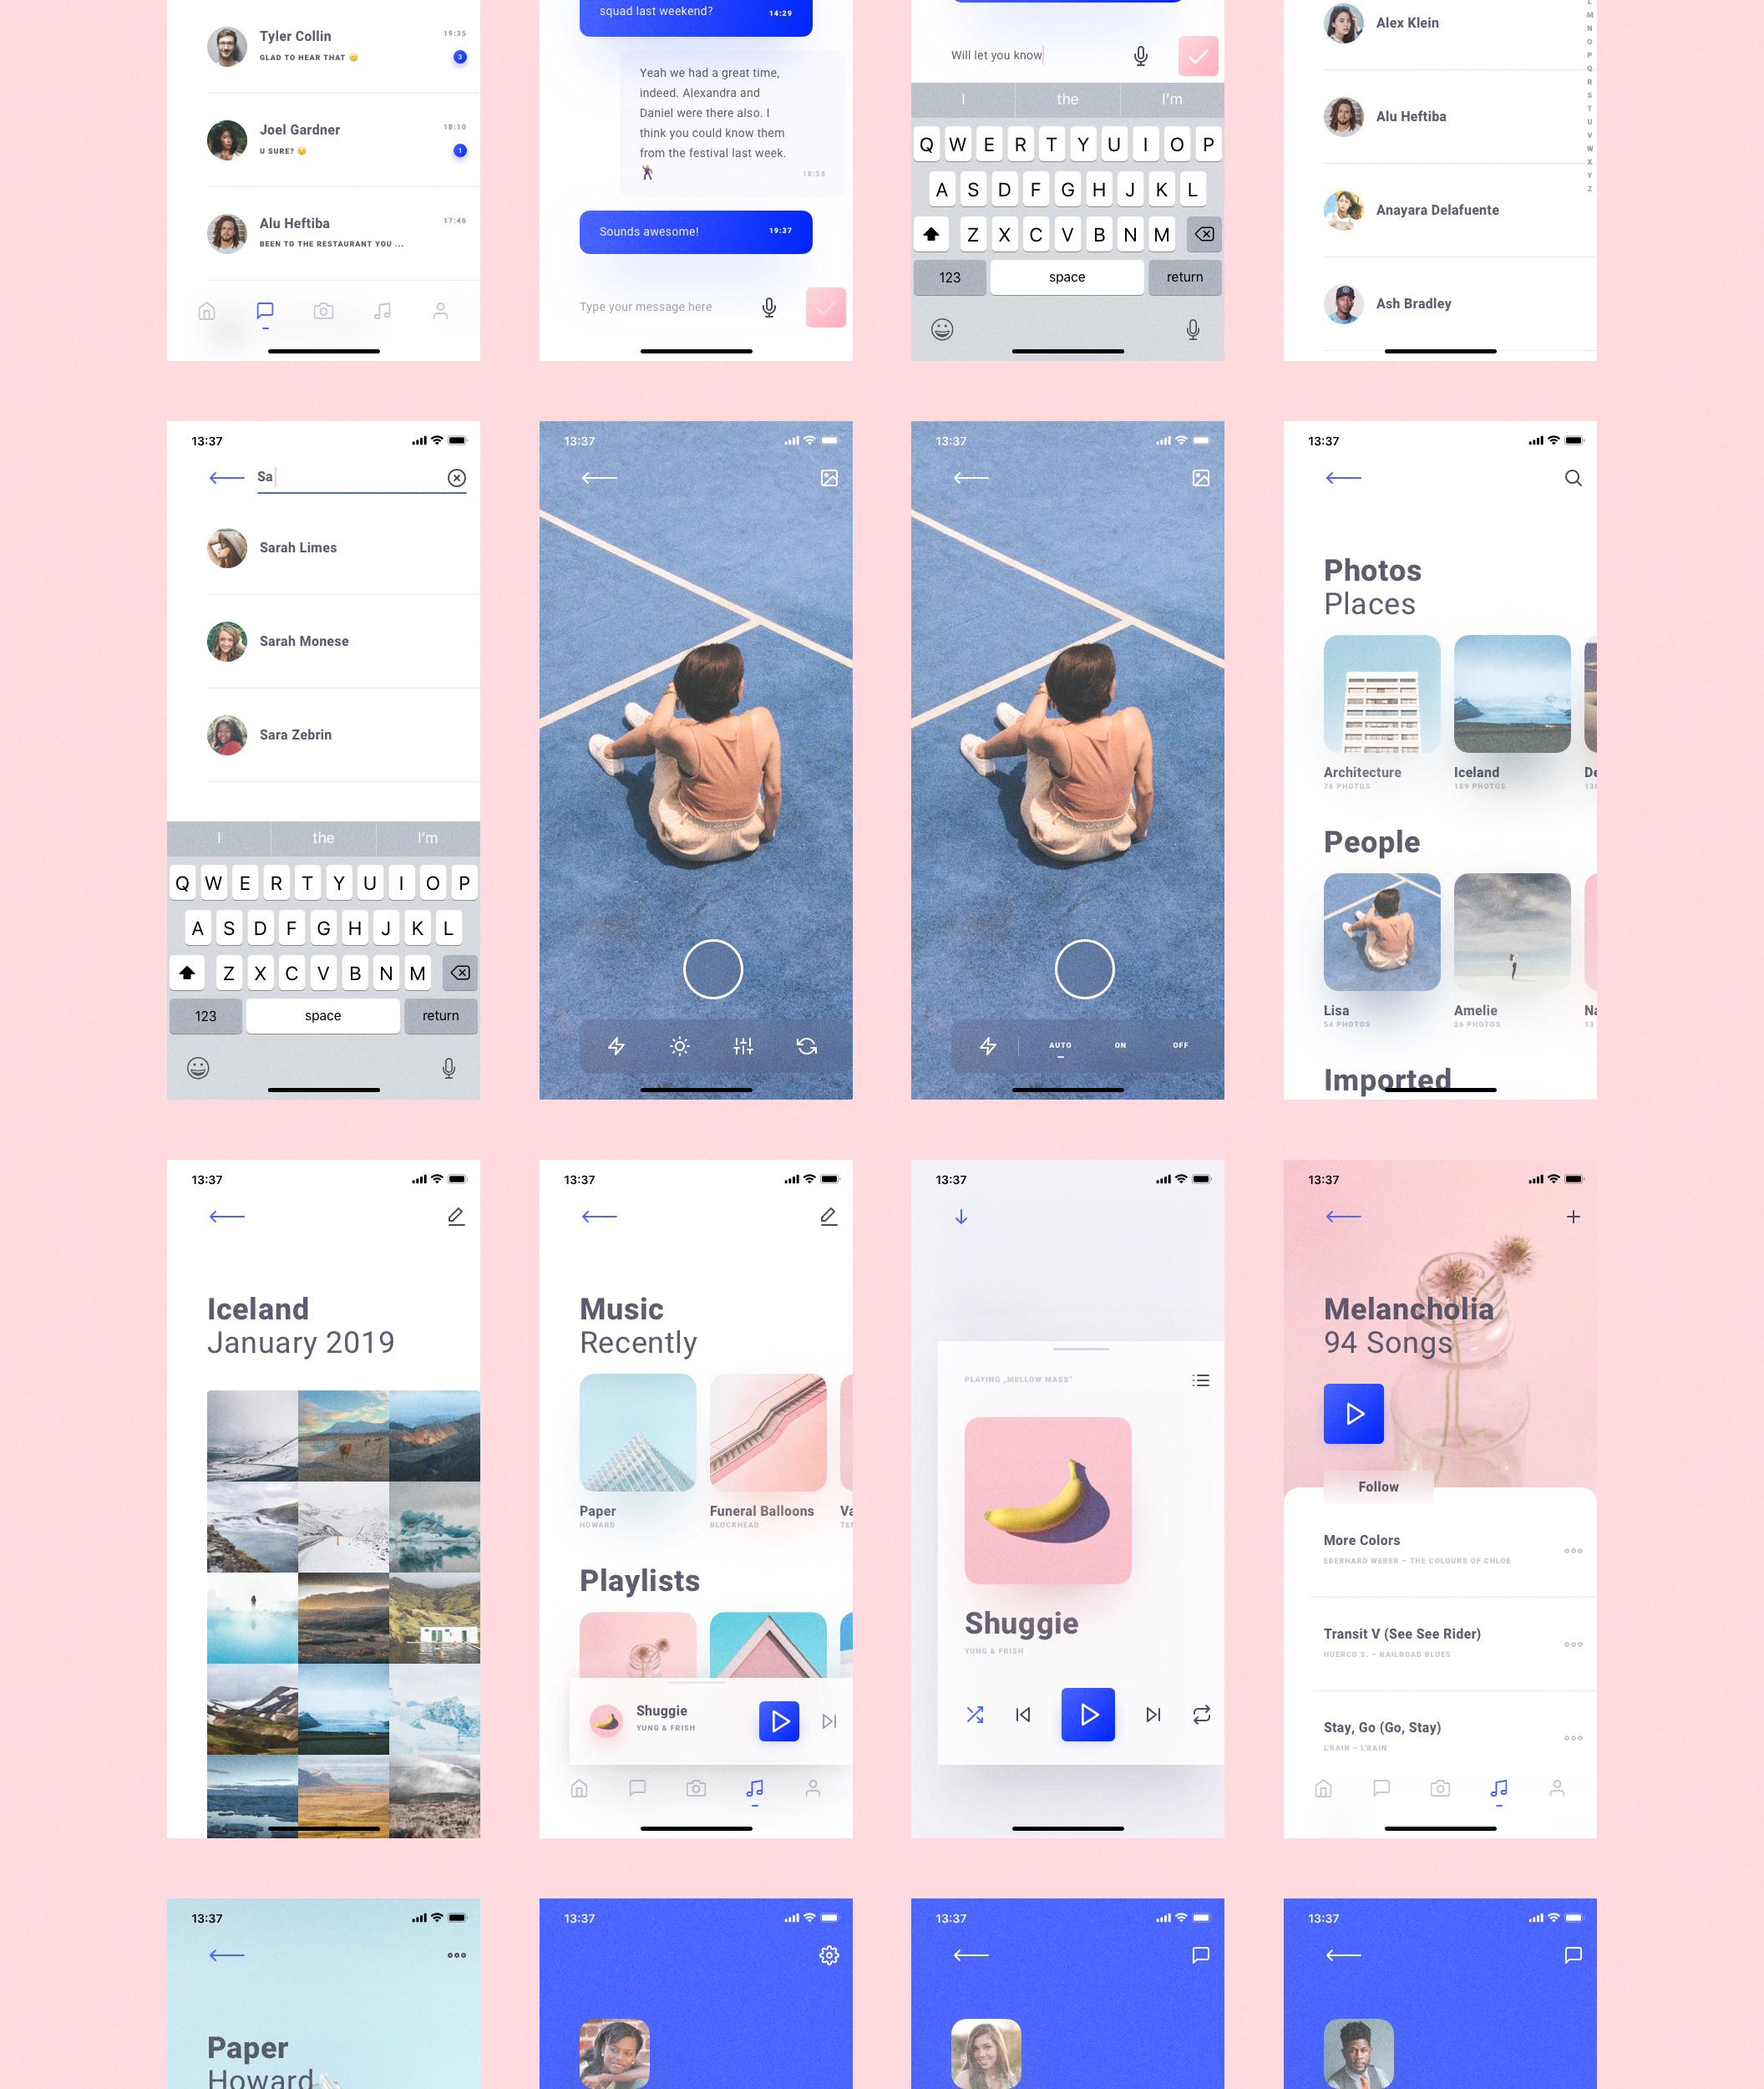The width and height of the screenshot is (1764, 2089).
Task: Tap the repeat icon in music player
Action: pyautogui.click(x=1200, y=1715)
